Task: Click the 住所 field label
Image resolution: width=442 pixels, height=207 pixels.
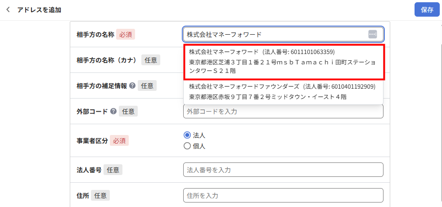Action: (82, 195)
